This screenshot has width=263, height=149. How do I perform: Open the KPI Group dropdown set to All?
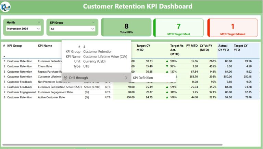(x=72, y=29)
